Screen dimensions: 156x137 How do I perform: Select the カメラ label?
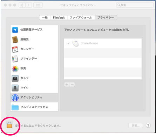coord(25,78)
